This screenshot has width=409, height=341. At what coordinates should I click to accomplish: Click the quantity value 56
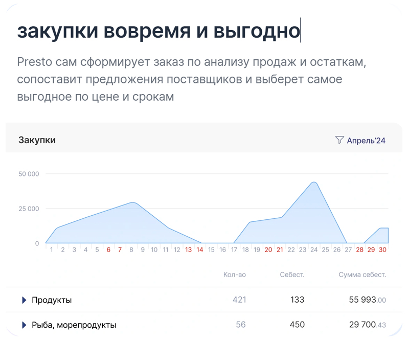pos(241,325)
